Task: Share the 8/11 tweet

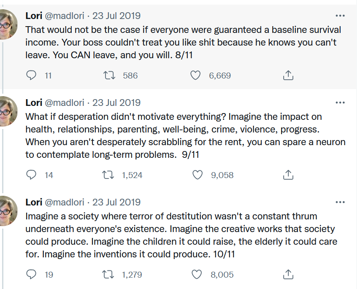Action: click(288, 75)
